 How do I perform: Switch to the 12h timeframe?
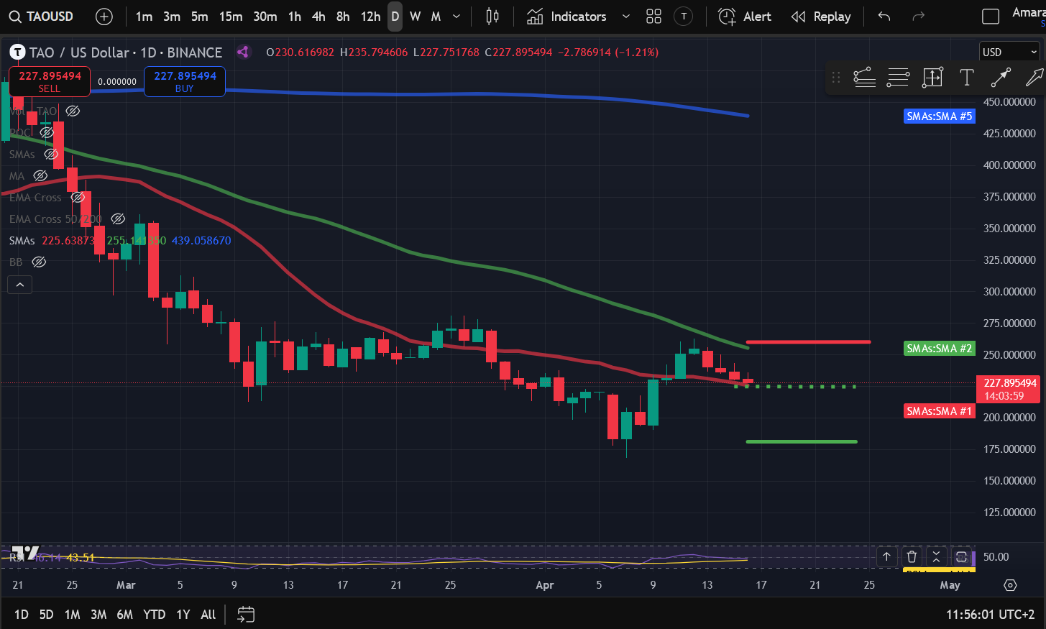click(x=371, y=17)
